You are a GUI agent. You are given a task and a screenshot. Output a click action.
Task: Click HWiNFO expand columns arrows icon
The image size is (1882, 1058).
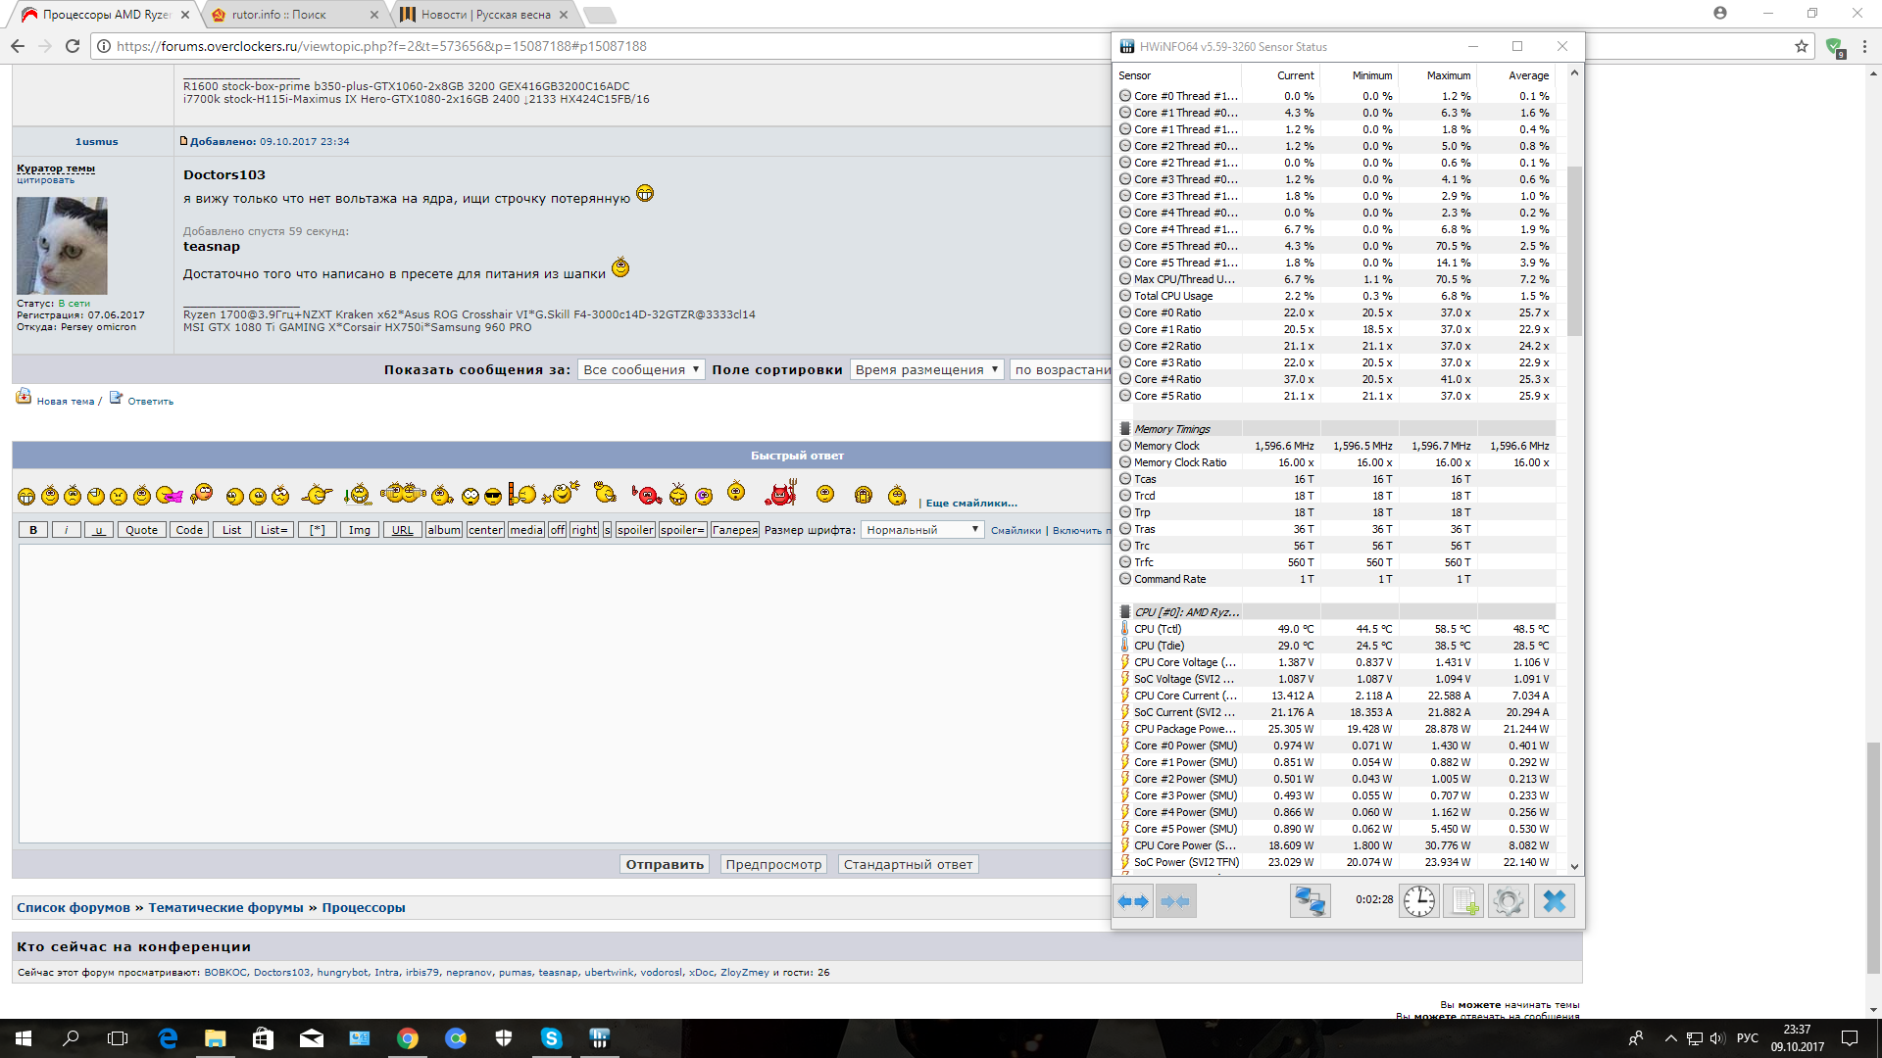tap(1133, 901)
